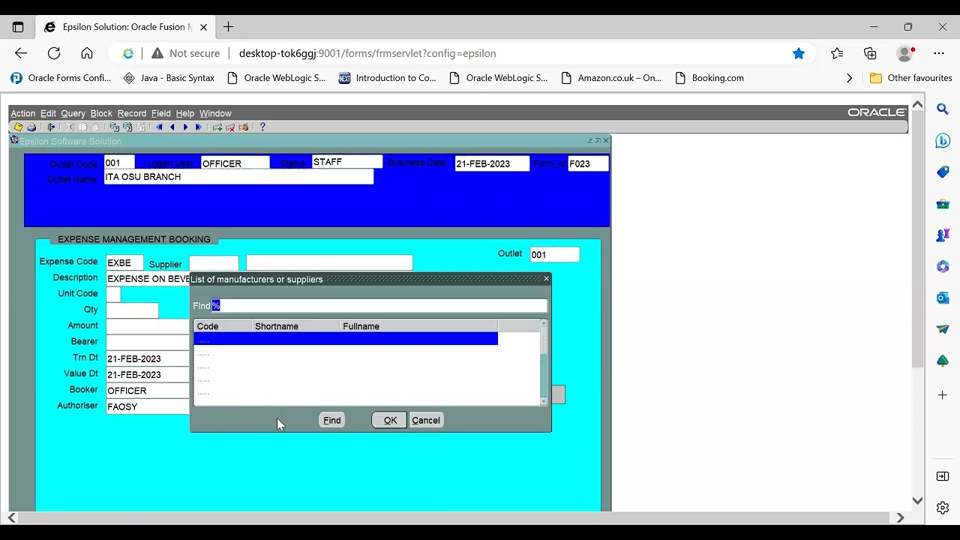Open the Forms Help menu
Image resolution: width=960 pixels, height=540 pixels.
185,113
